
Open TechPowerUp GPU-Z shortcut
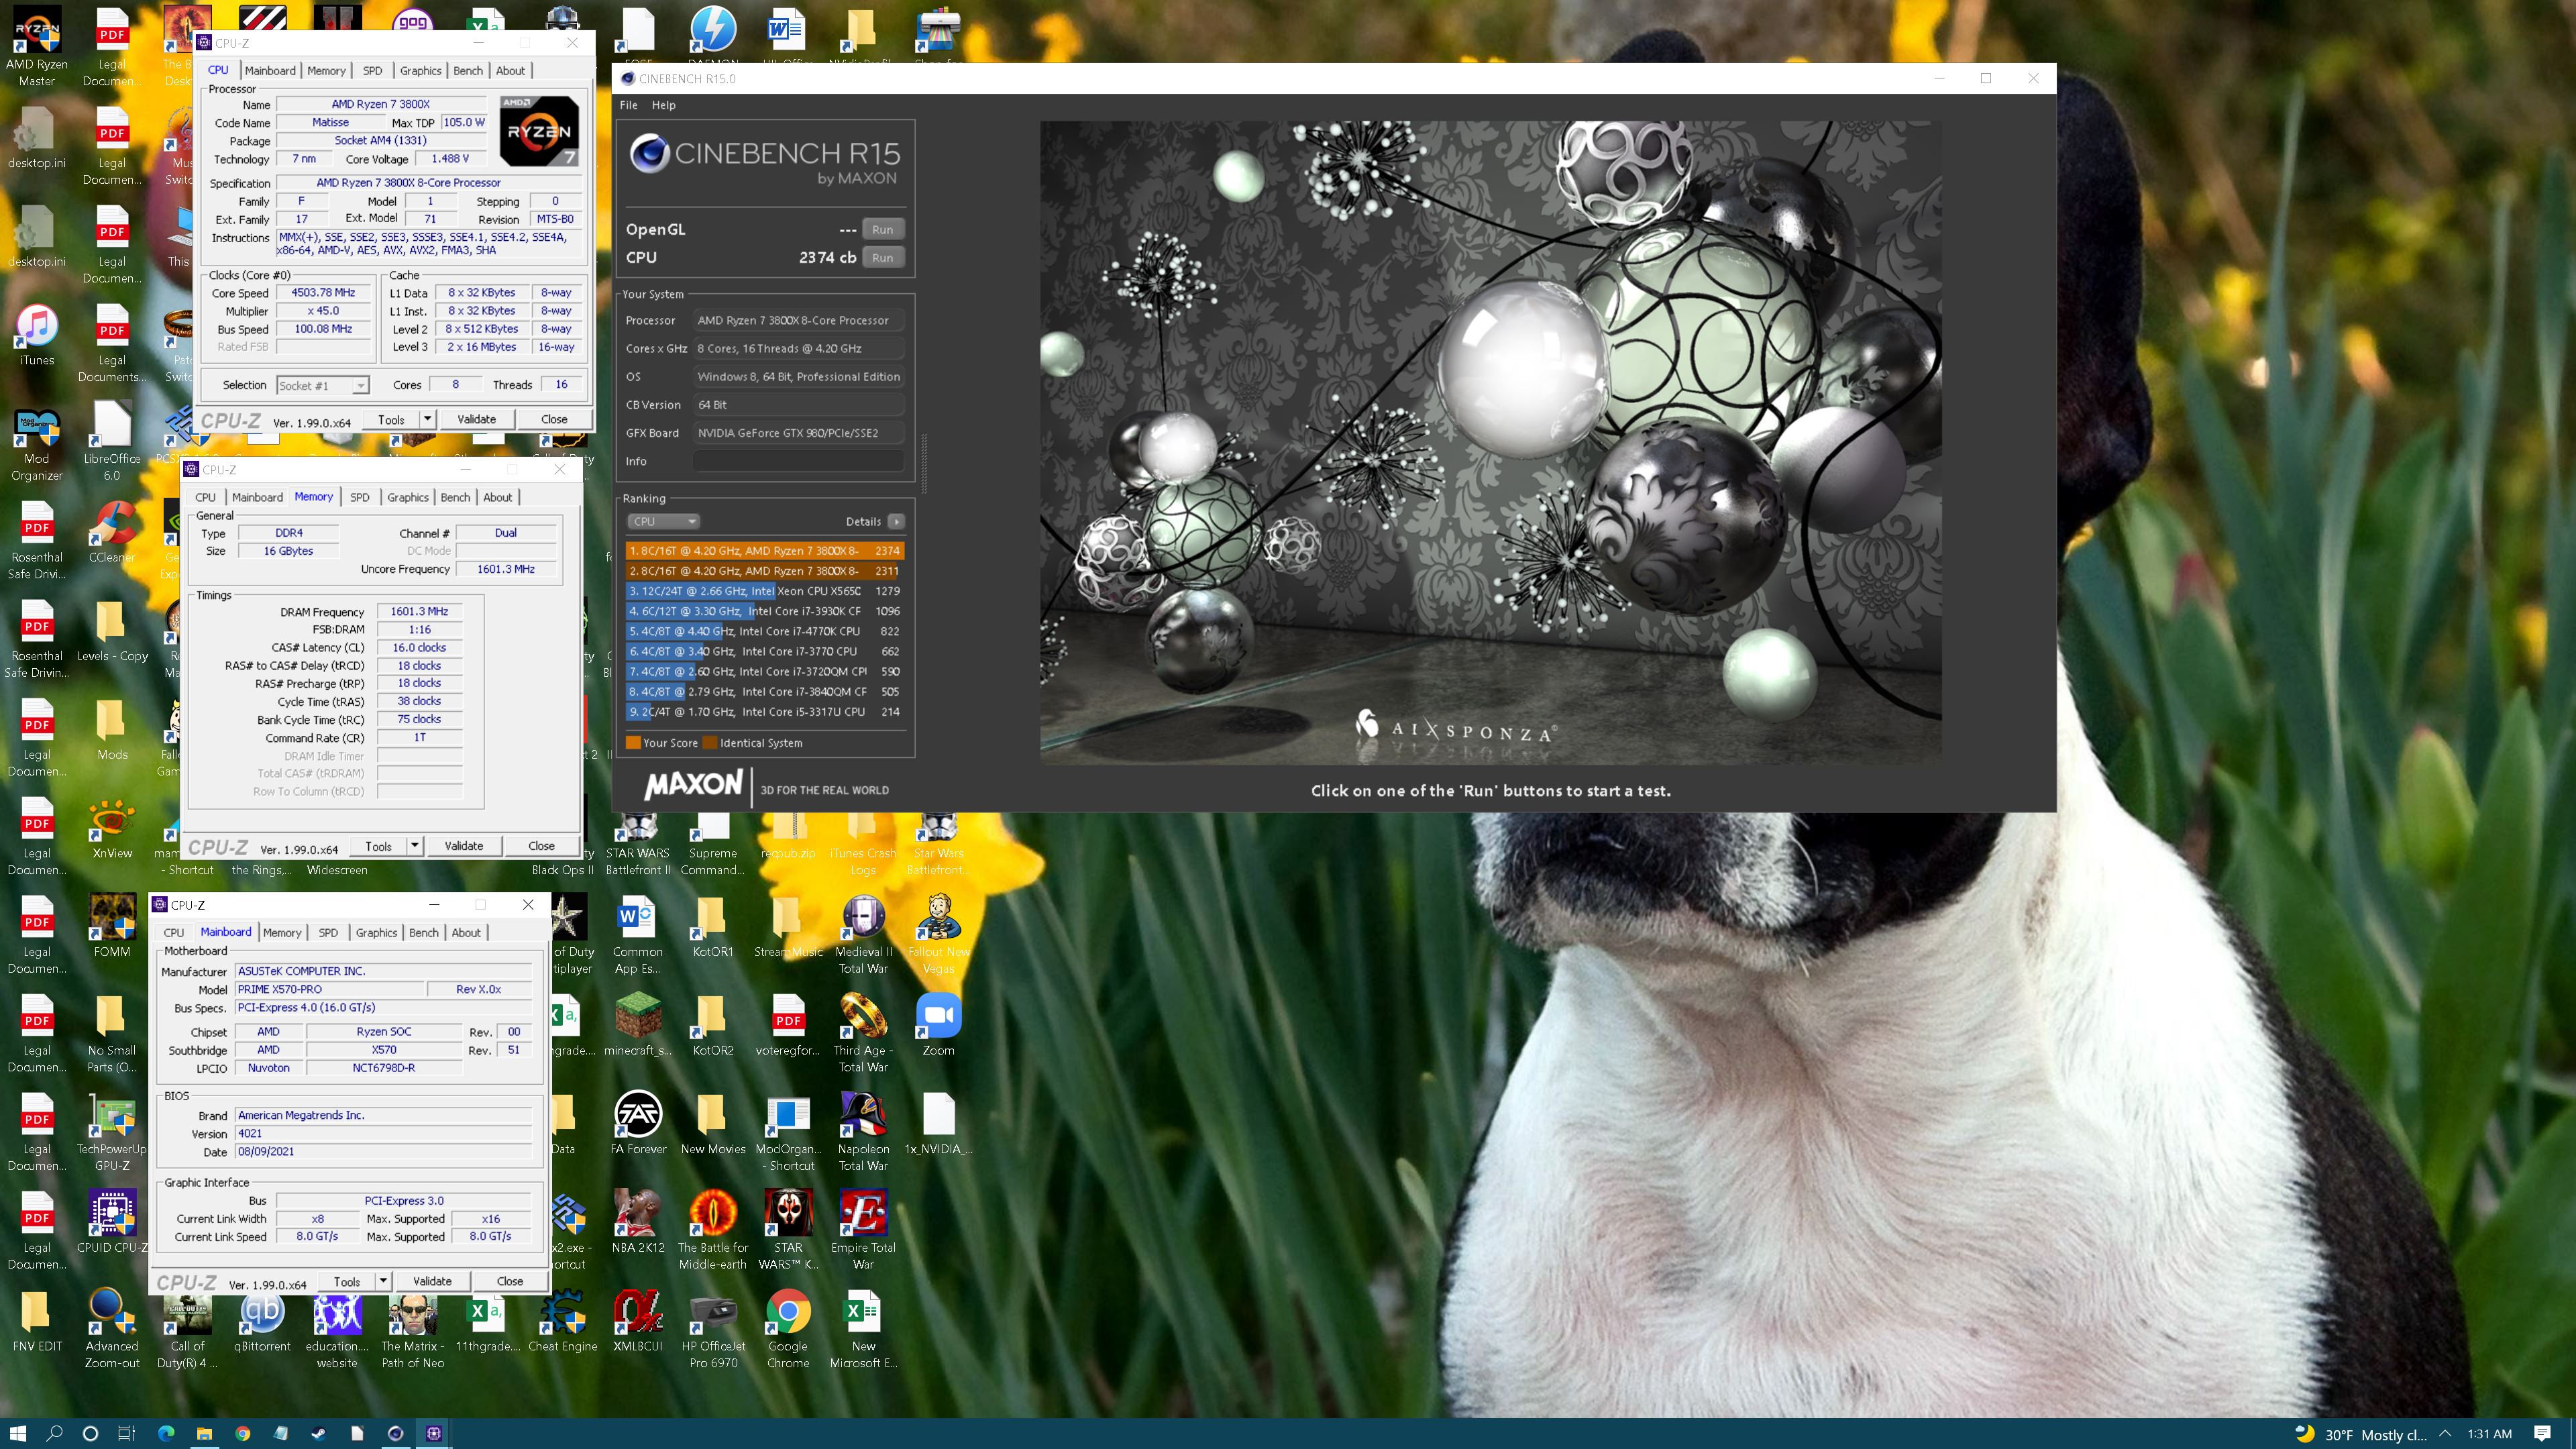(x=112, y=1132)
